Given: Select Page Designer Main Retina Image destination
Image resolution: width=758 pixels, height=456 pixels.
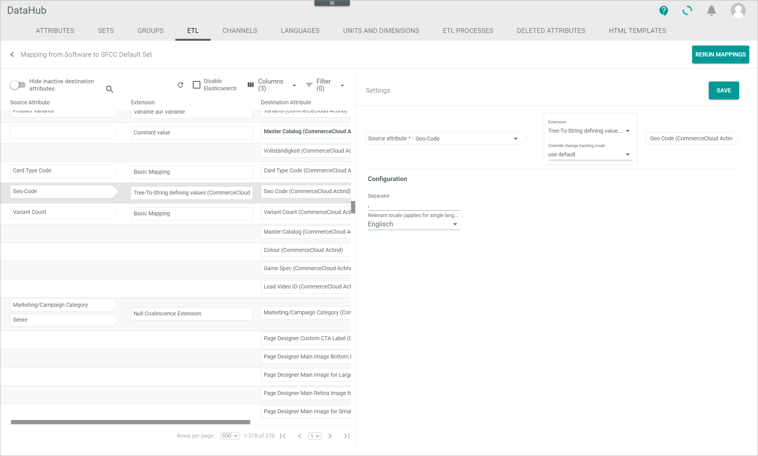Looking at the screenshot, I should tap(306, 393).
